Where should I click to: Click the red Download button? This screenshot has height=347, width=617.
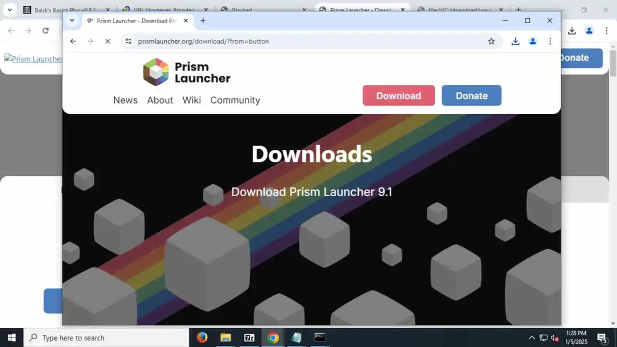(x=399, y=95)
